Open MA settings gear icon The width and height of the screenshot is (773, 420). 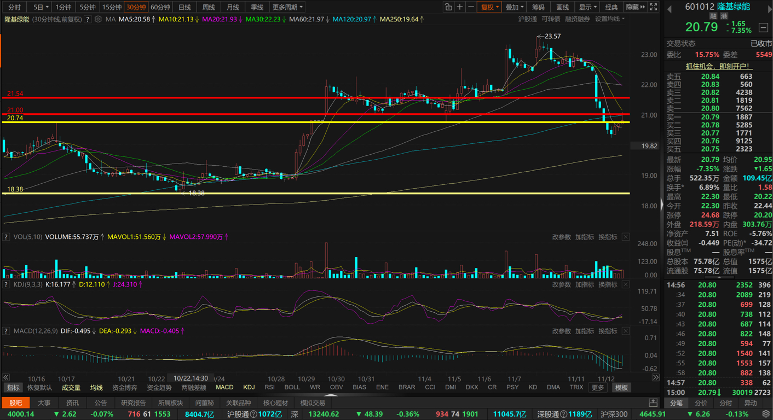coord(98,19)
